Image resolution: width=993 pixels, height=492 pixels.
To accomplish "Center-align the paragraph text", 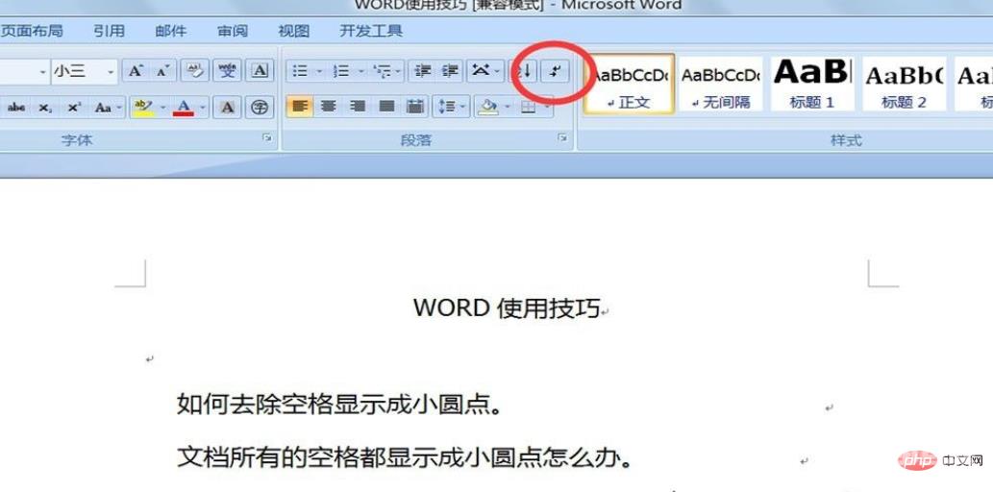I will [329, 107].
